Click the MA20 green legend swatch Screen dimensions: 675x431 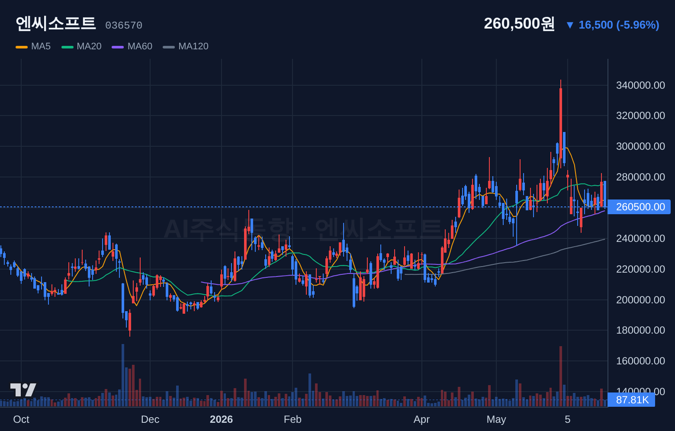pyautogui.click(x=67, y=47)
